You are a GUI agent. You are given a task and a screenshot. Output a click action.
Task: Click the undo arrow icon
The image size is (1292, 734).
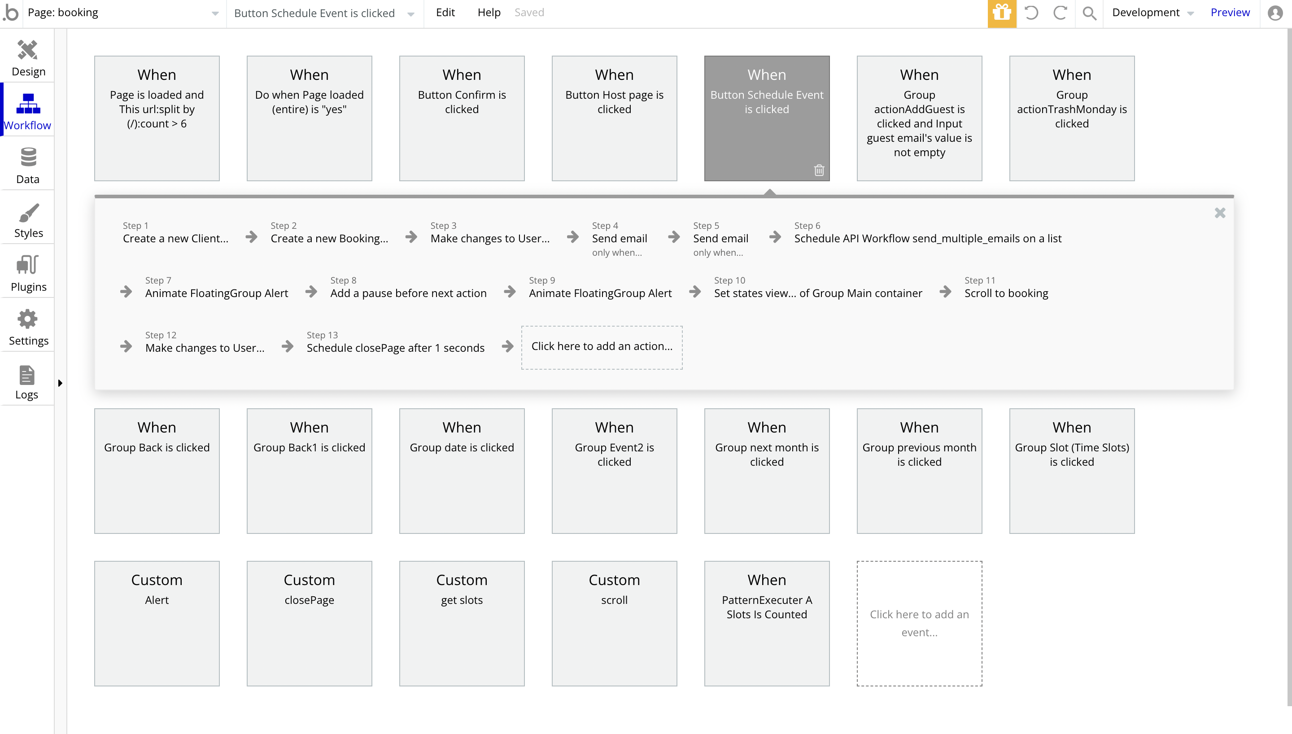(x=1031, y=13)
